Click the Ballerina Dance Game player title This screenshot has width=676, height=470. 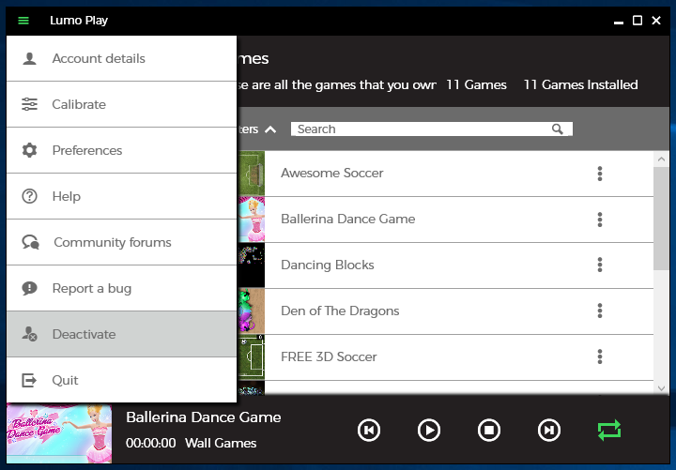[x=204, y=417]
